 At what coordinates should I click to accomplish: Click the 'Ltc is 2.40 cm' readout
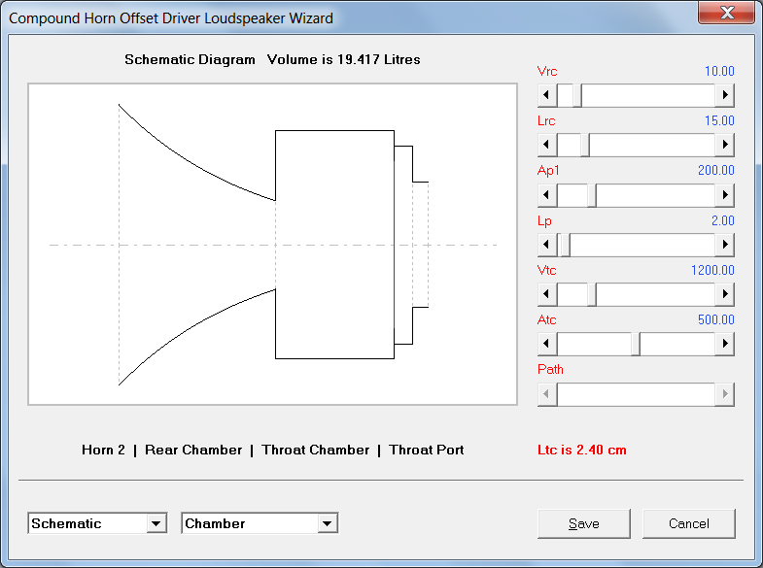tap(582, 450)
